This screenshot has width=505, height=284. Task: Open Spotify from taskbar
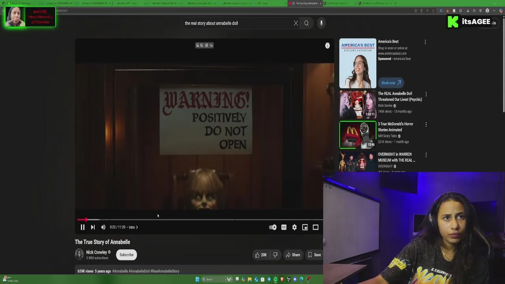[x=275, y=279]
